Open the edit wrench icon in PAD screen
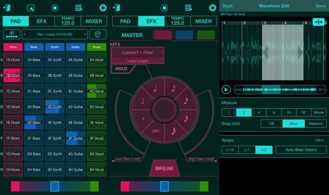Viewport: 329px width, 195px height. 31,8
